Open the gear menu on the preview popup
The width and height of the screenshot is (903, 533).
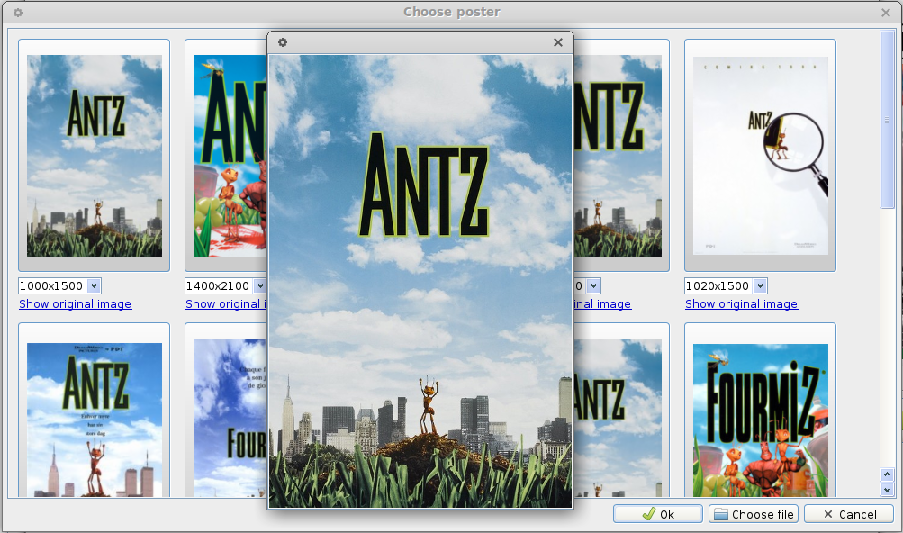coord(282,42)
